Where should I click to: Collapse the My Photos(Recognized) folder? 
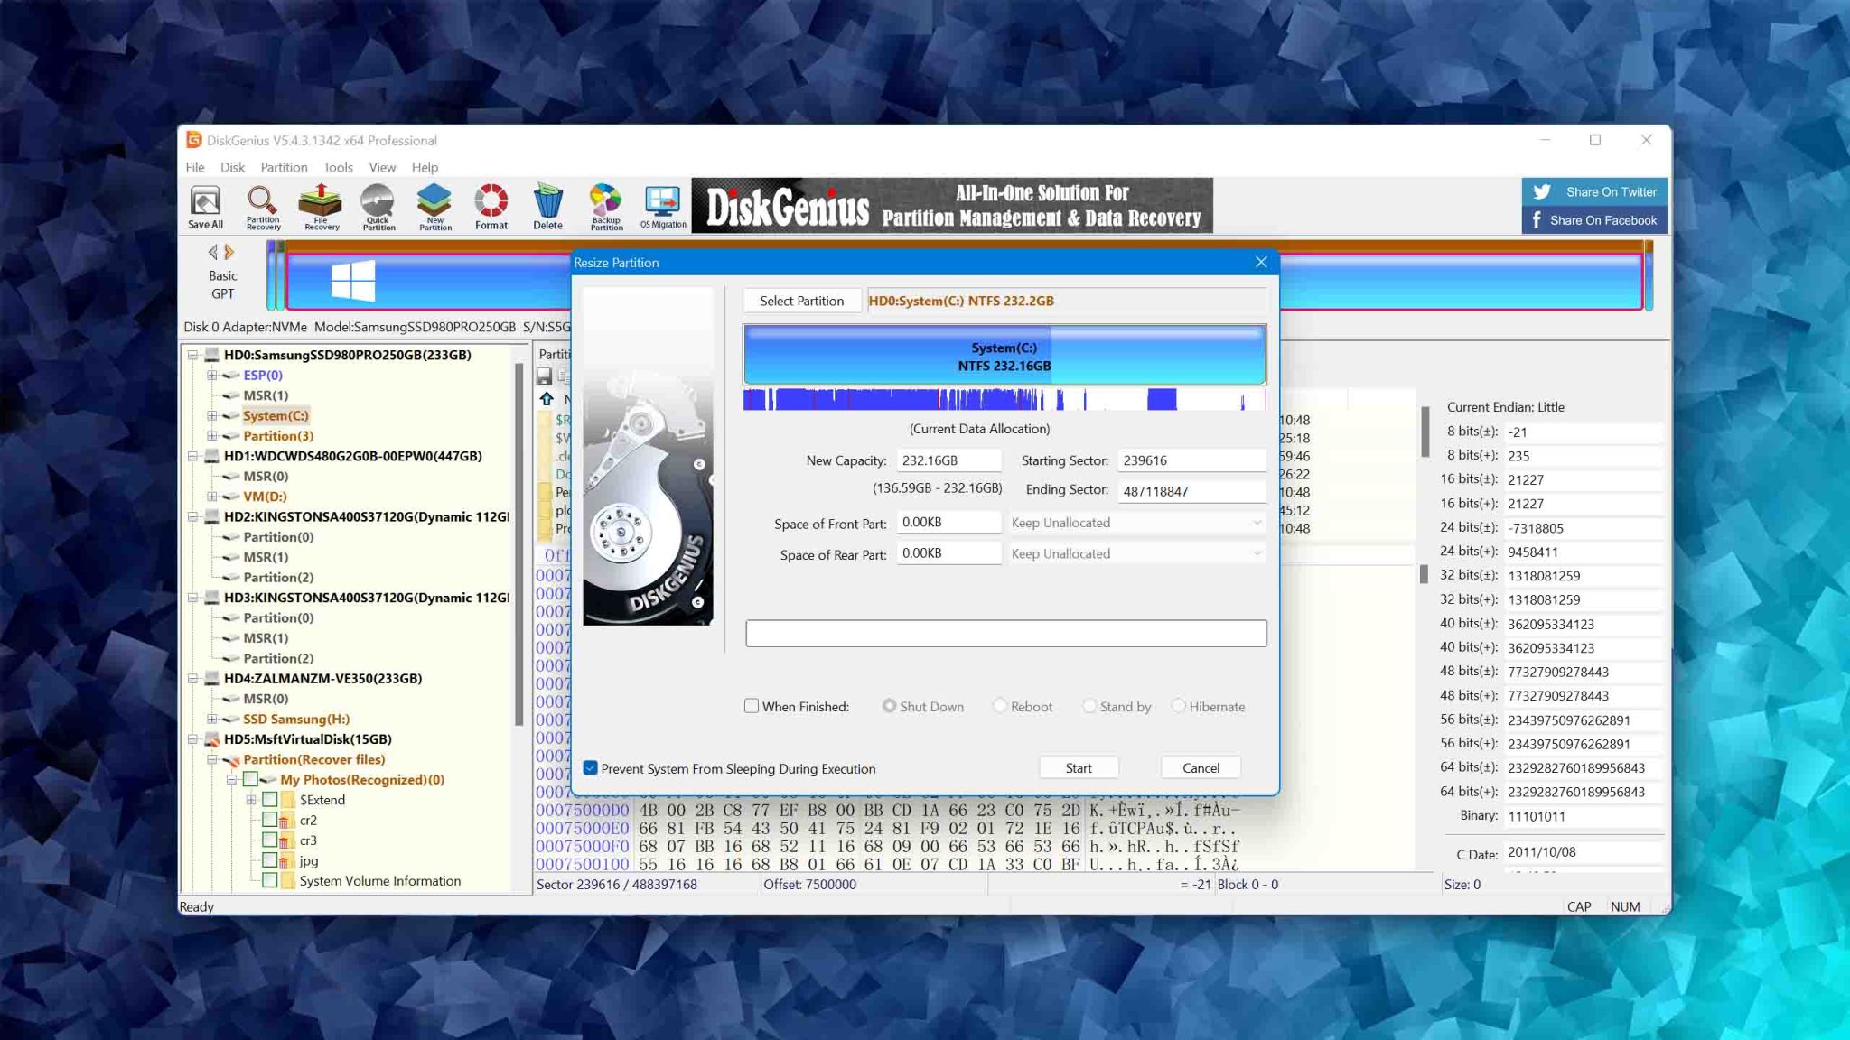(x=234, y=779)
